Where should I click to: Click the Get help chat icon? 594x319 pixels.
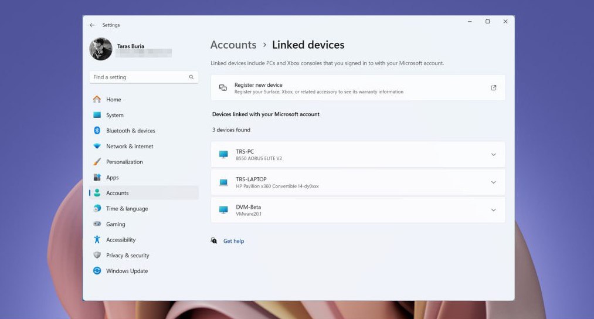click(x=214, y=240)
